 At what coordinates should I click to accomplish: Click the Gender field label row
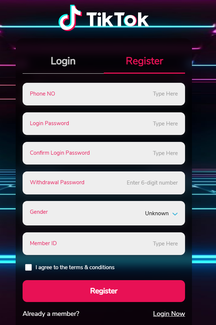coord(104,213)
